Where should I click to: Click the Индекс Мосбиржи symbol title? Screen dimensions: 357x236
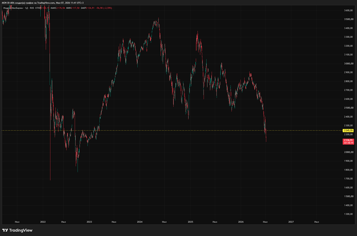tap(14, 8)
